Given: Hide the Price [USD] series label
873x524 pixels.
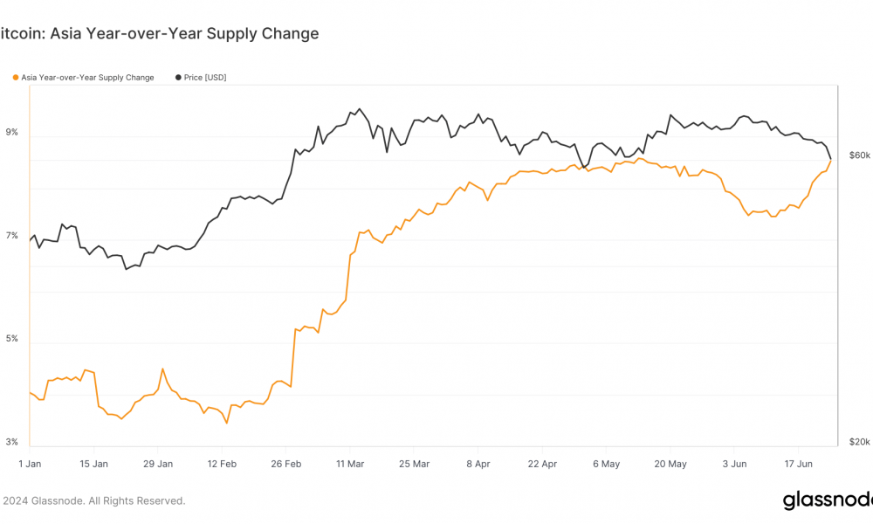Looking at the screenshot, I should point(205,78).
